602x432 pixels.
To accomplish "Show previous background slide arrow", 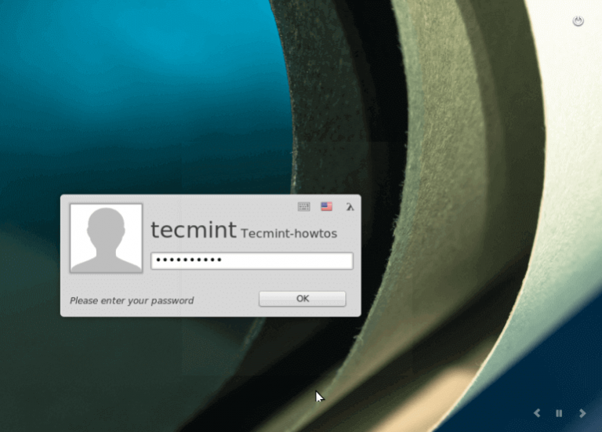I will pyautogui.click(x=537, y=413).
